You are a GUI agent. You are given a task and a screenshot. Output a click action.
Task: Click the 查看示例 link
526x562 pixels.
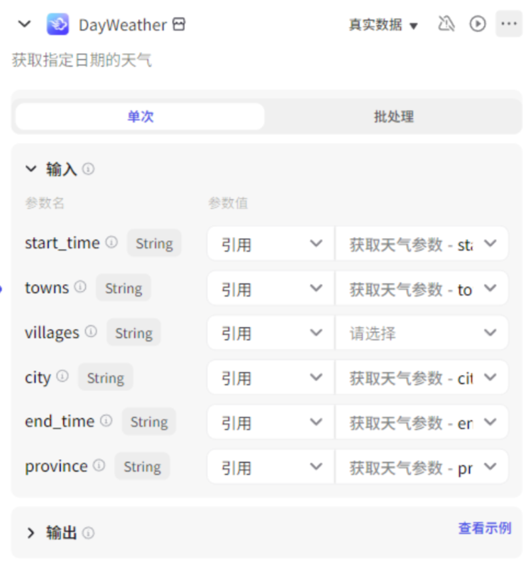[x=484, y=528]
